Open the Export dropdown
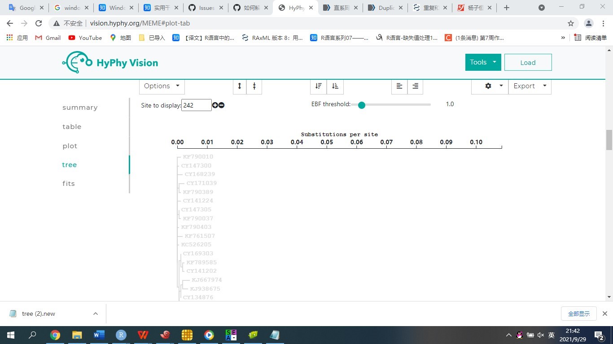This screenshot has width=613, height=344. (x=530, y=86)
